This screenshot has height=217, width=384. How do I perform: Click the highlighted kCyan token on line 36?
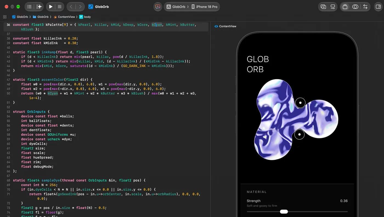[x=157, y=25]
